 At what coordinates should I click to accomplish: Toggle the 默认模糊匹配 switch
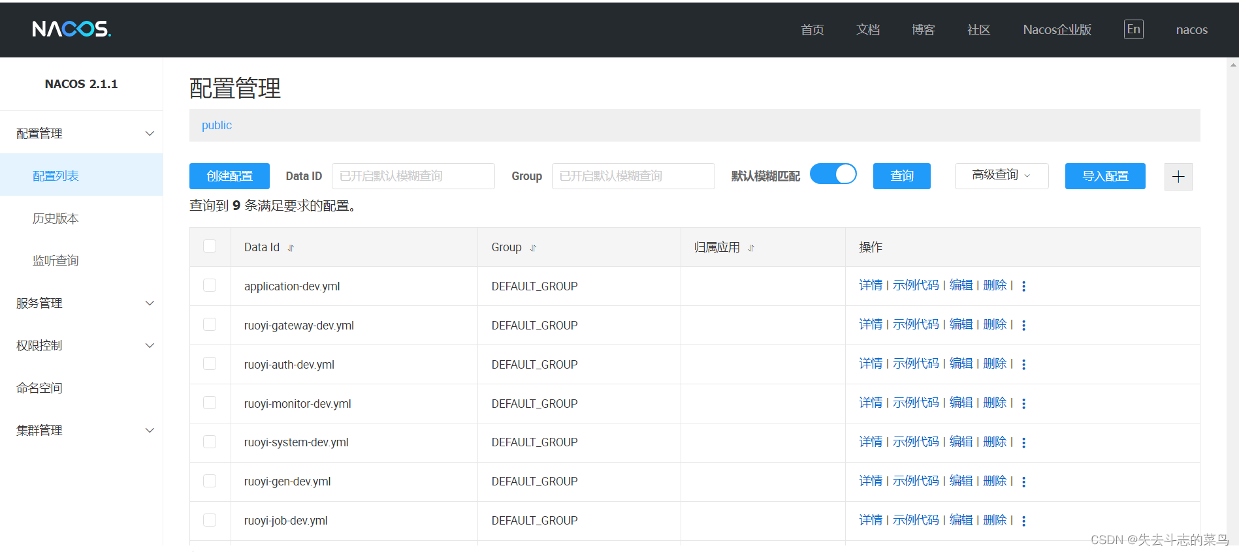click(833, 174)
